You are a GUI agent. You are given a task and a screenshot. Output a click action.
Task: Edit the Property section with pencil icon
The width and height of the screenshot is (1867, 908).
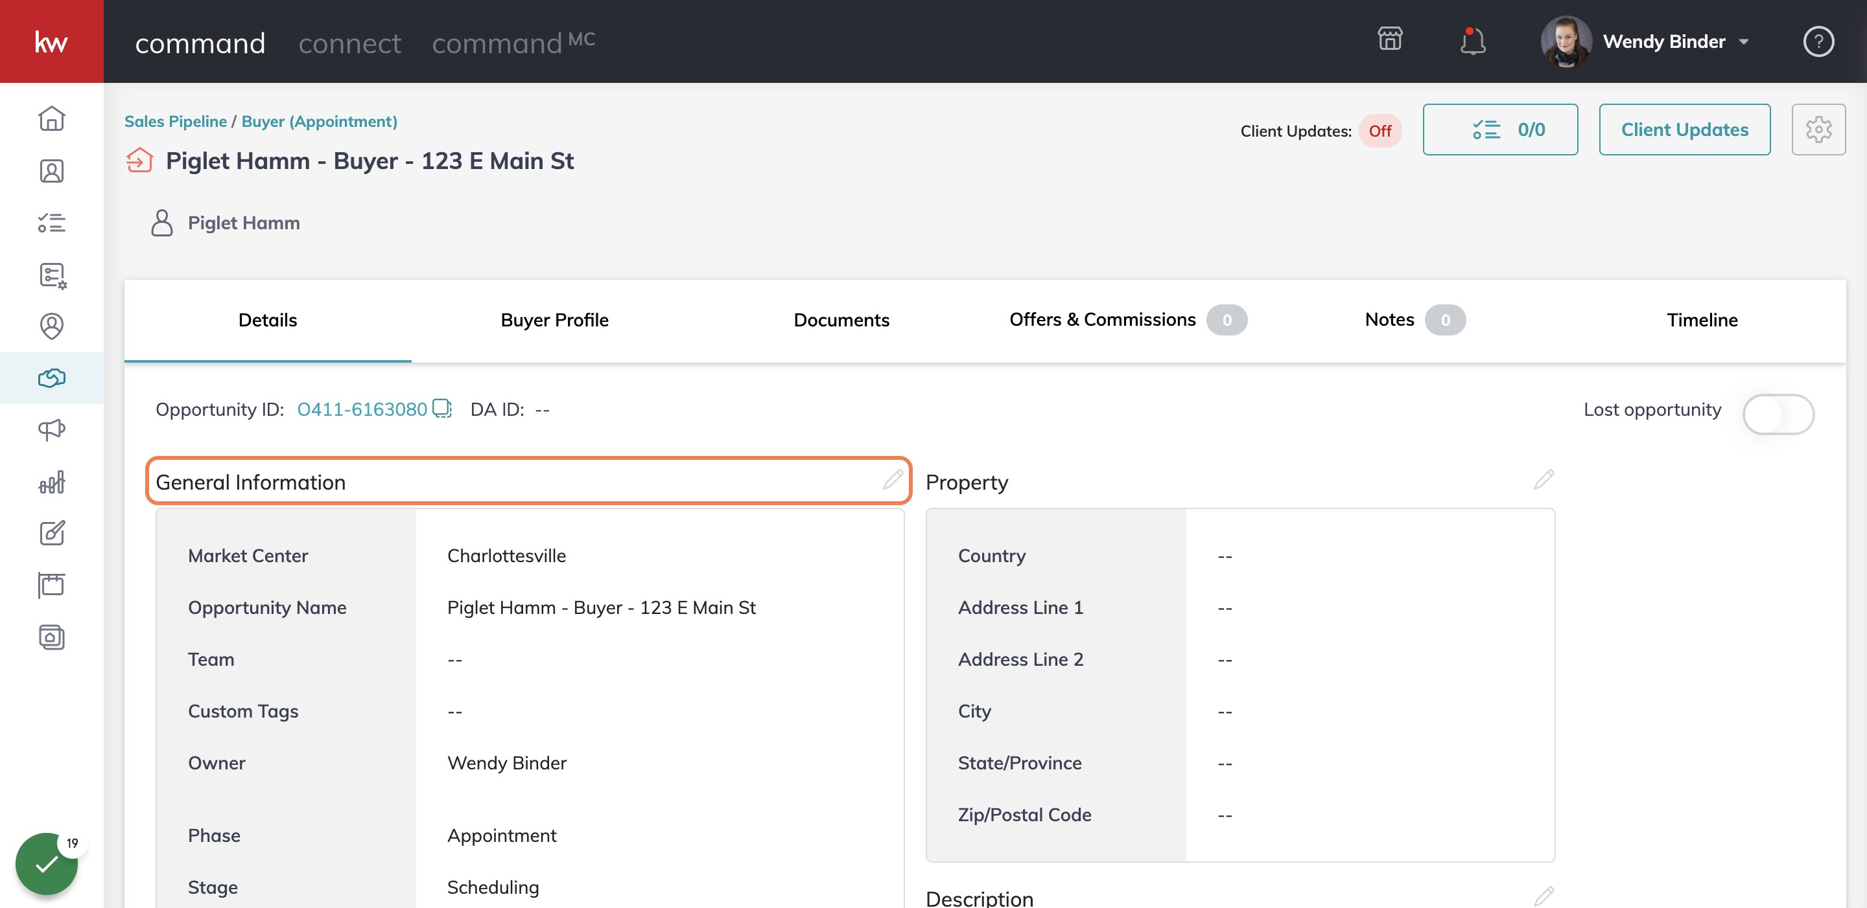[1544, 479]
